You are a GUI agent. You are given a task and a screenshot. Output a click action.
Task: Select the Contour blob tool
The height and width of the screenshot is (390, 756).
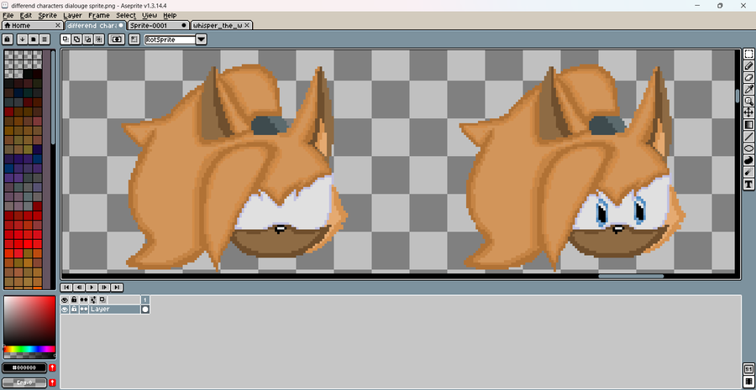[748, 160]
